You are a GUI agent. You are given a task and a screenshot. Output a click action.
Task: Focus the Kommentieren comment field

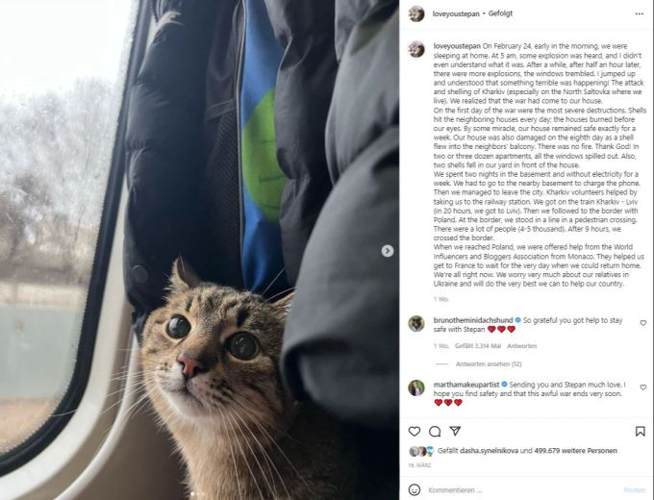tap(523, 490)
